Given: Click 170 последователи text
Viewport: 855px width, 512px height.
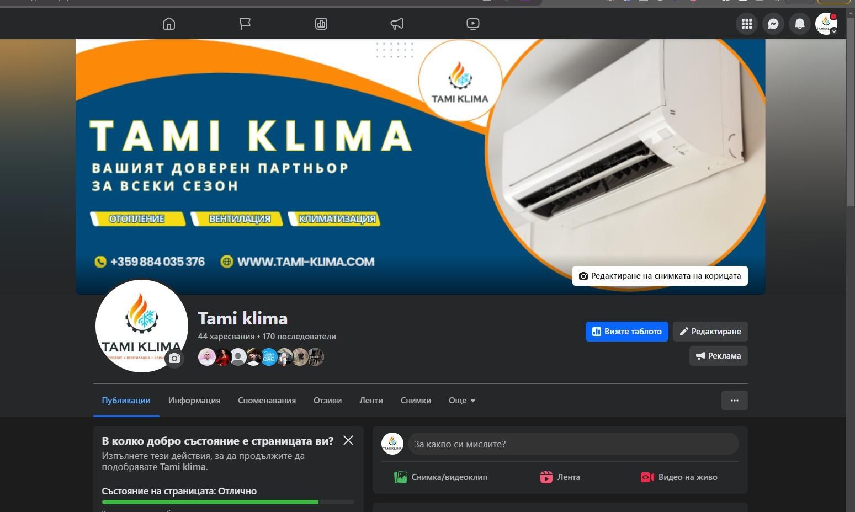Looking at the screenshot, I should pyautogui.click(x=299, y=337).
